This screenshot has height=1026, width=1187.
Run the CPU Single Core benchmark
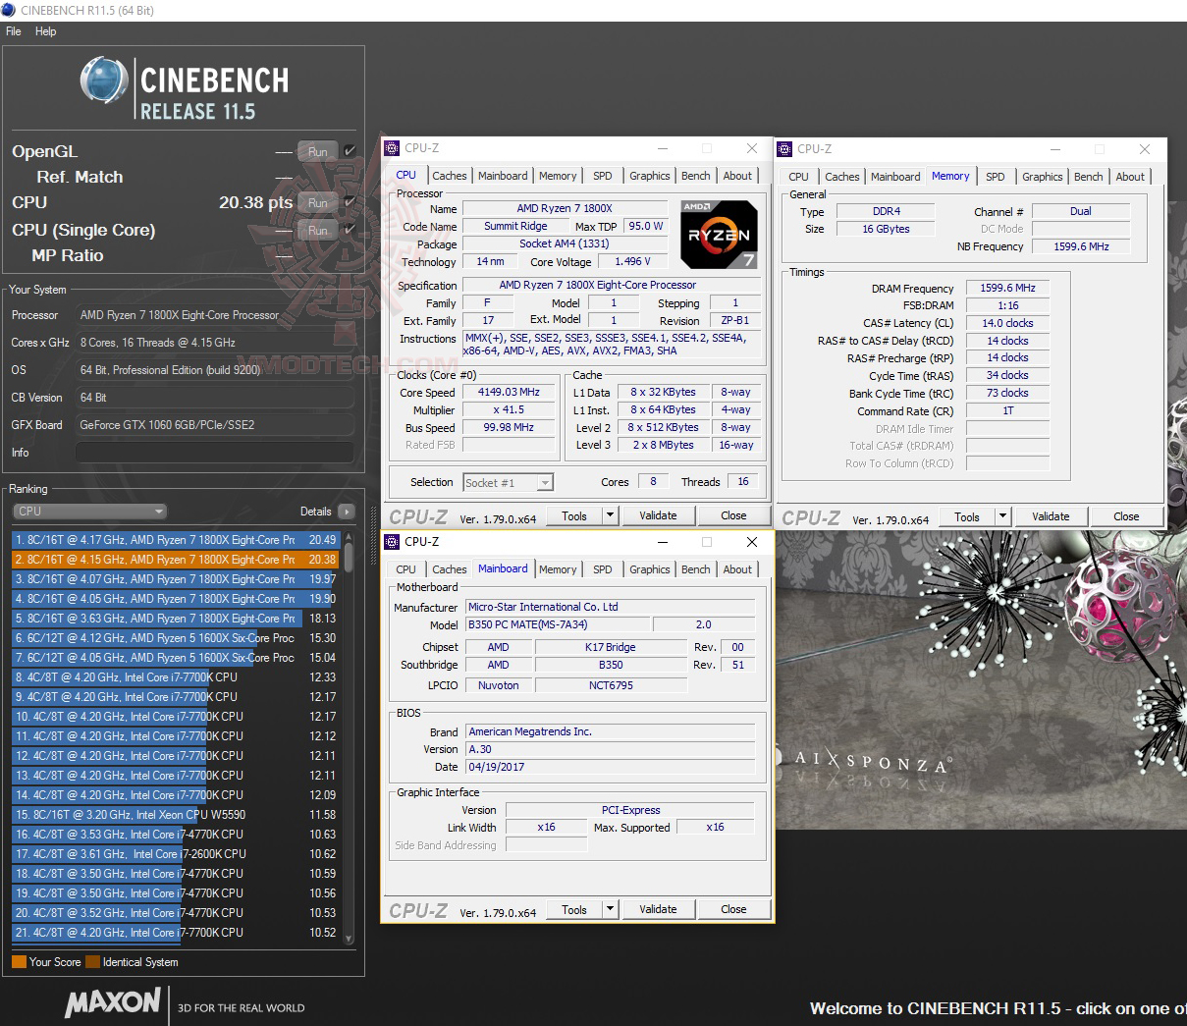[x=318, y=230]
